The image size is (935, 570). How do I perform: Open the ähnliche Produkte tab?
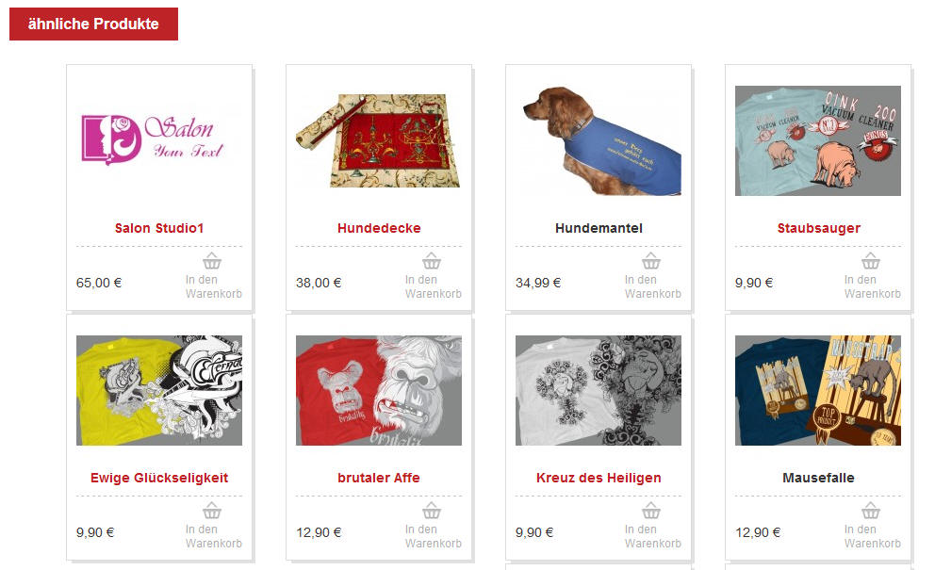tap(93, 24)
